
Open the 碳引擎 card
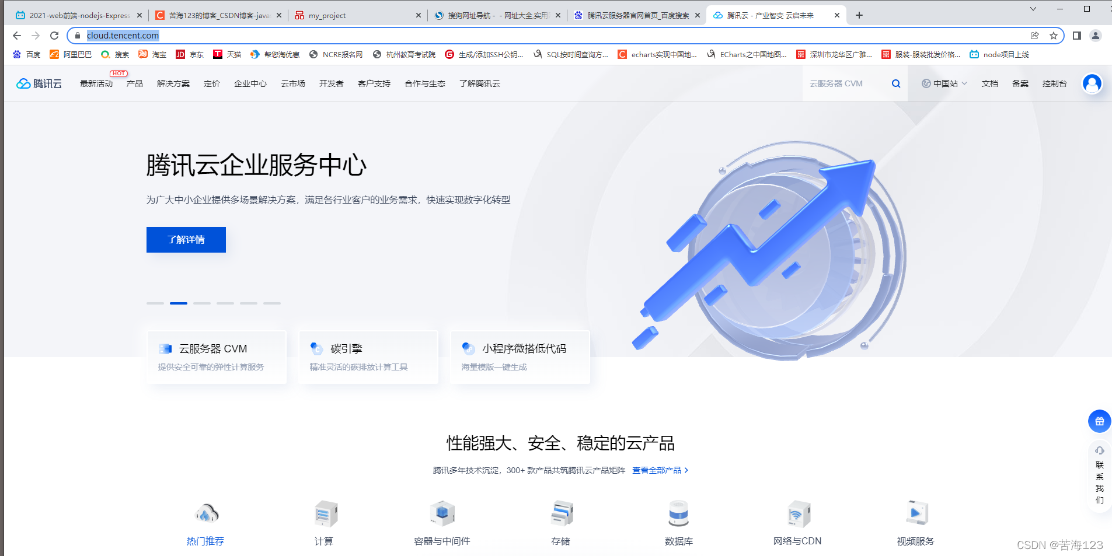point(368,357)
